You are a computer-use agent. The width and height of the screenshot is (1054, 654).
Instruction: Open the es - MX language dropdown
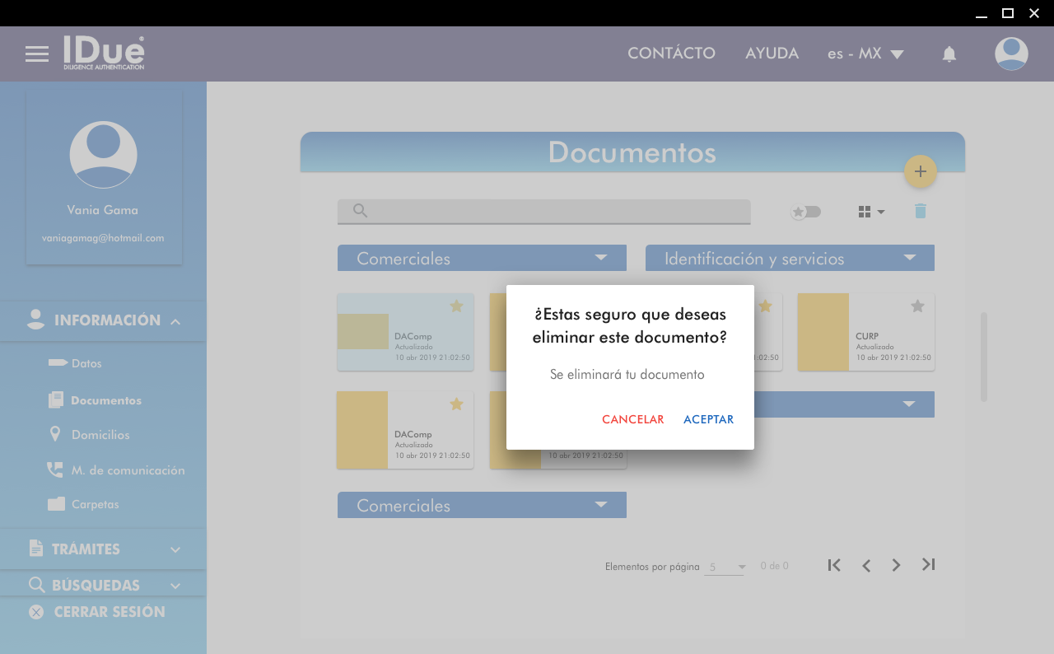[x=865, y=54]
